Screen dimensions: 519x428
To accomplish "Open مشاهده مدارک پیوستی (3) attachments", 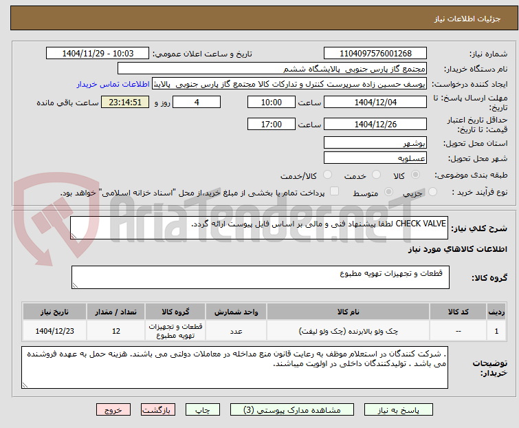I will 292,410.
